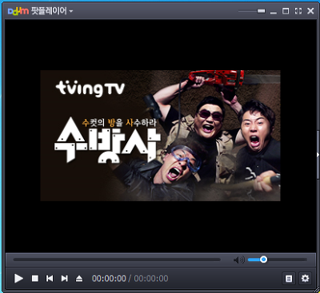Viewport: 320px width, 293px height.
Task: Expand the side panel arrow on right edge
Action: click(318, 155)
